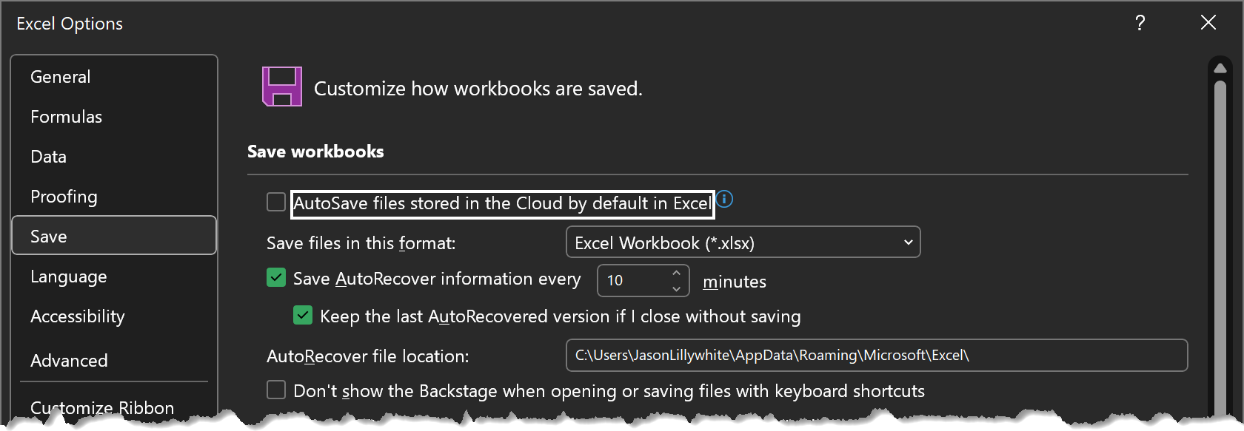Increase AutoRecover minutes with up arrow
This screenshot has width=1244, height=431.
(x=676, y=273)
